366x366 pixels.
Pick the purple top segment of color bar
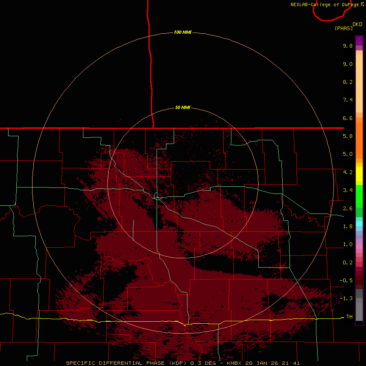(359, 41)
